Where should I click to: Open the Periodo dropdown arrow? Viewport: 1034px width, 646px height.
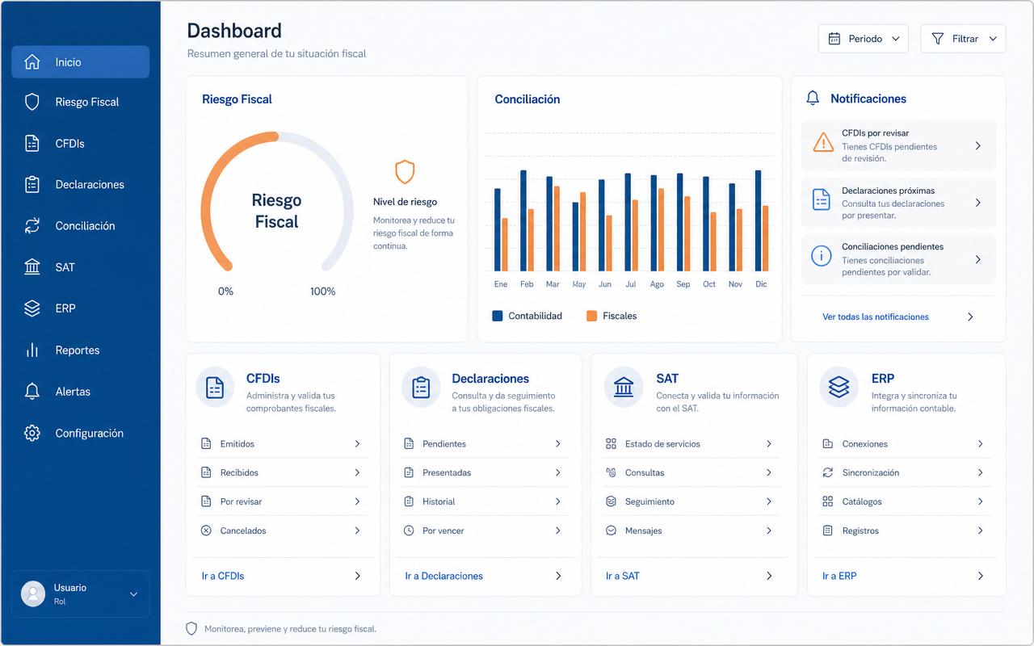pyautogui.click(x=896, y=39)
